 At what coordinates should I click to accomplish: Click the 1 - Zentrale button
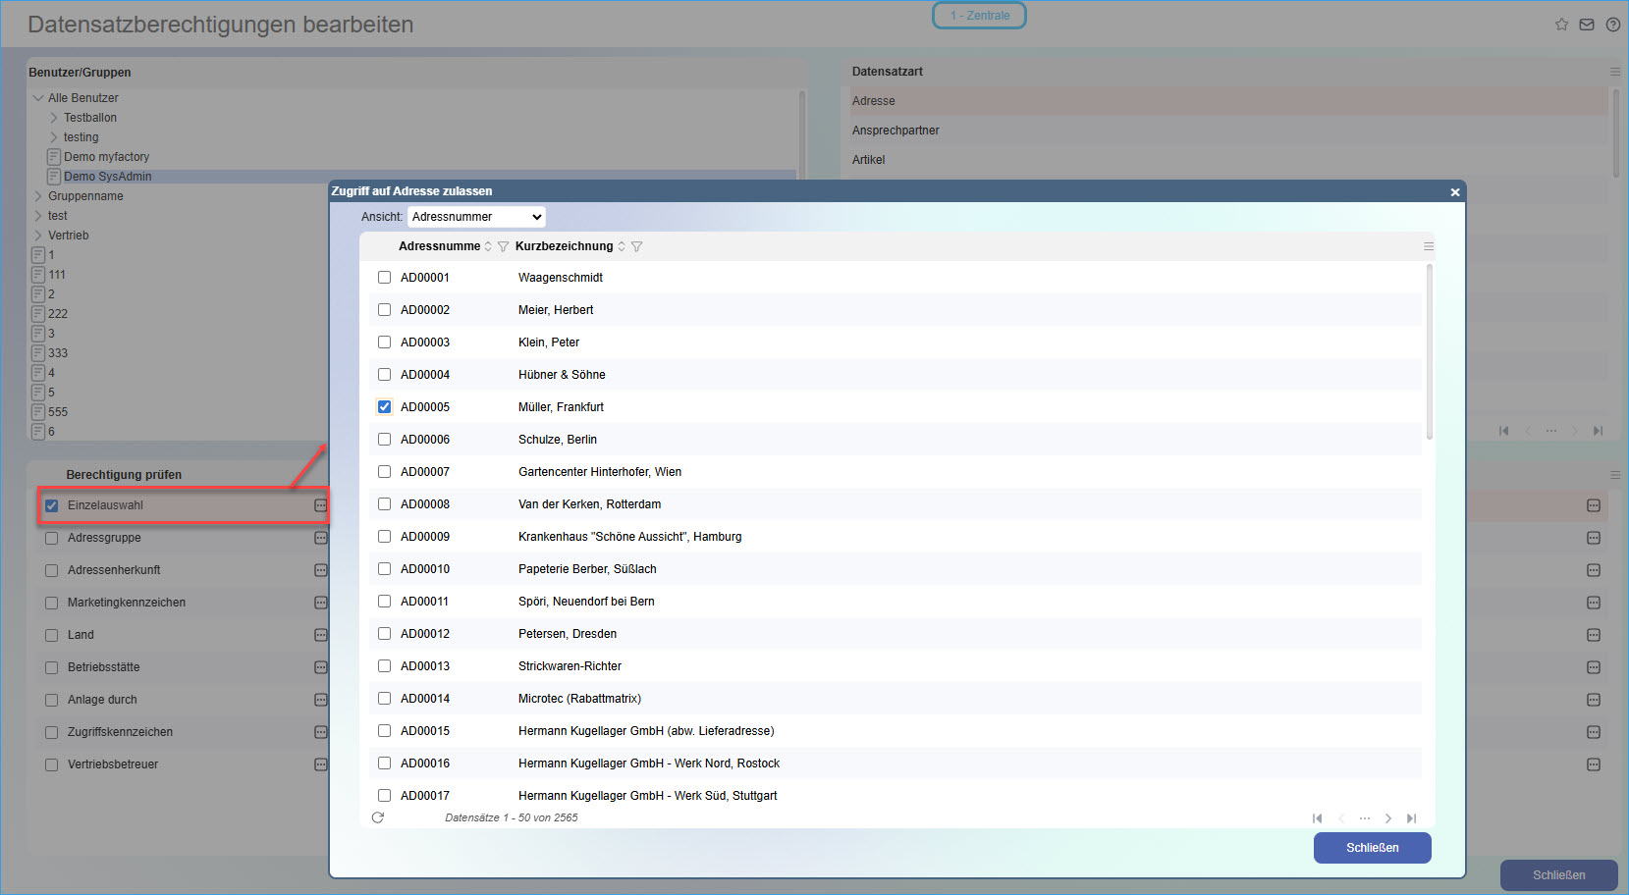(x=979, y=16)
